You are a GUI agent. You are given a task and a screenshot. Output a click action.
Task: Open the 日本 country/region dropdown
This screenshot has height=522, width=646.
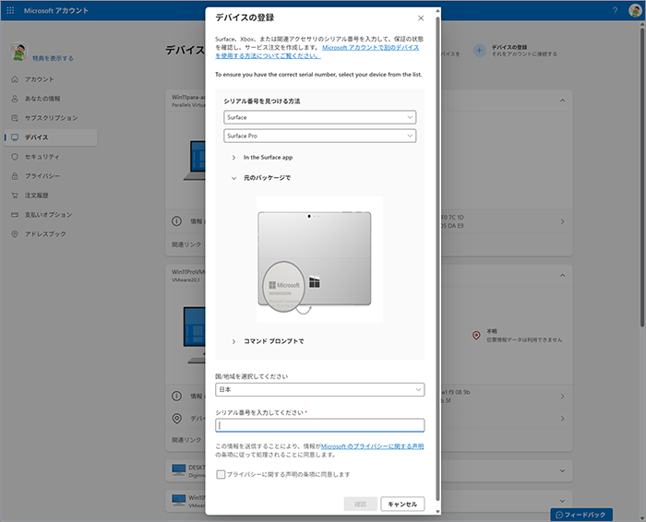(x=319, y=389)
